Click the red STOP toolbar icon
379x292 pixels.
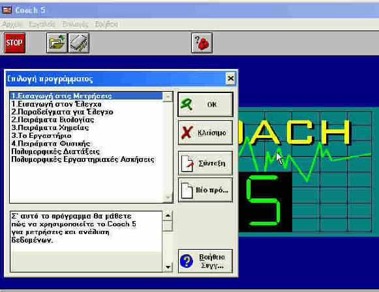click(15, 43)
